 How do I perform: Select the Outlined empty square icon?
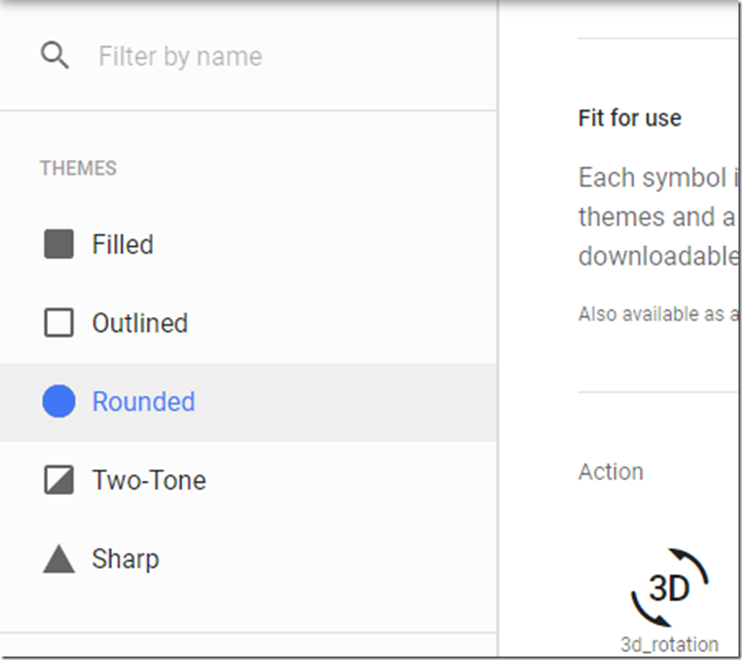59,323
